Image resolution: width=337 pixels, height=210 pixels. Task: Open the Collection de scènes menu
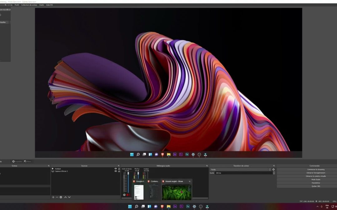[x=29, y=5]
